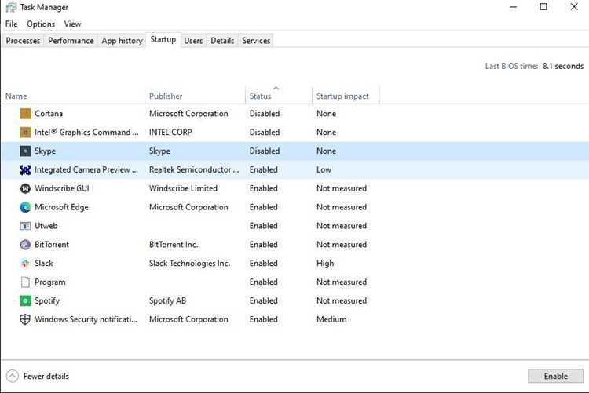589x393 pixels.
Task: Click the Task Manager title bar icon
Action: click(11, 8)
